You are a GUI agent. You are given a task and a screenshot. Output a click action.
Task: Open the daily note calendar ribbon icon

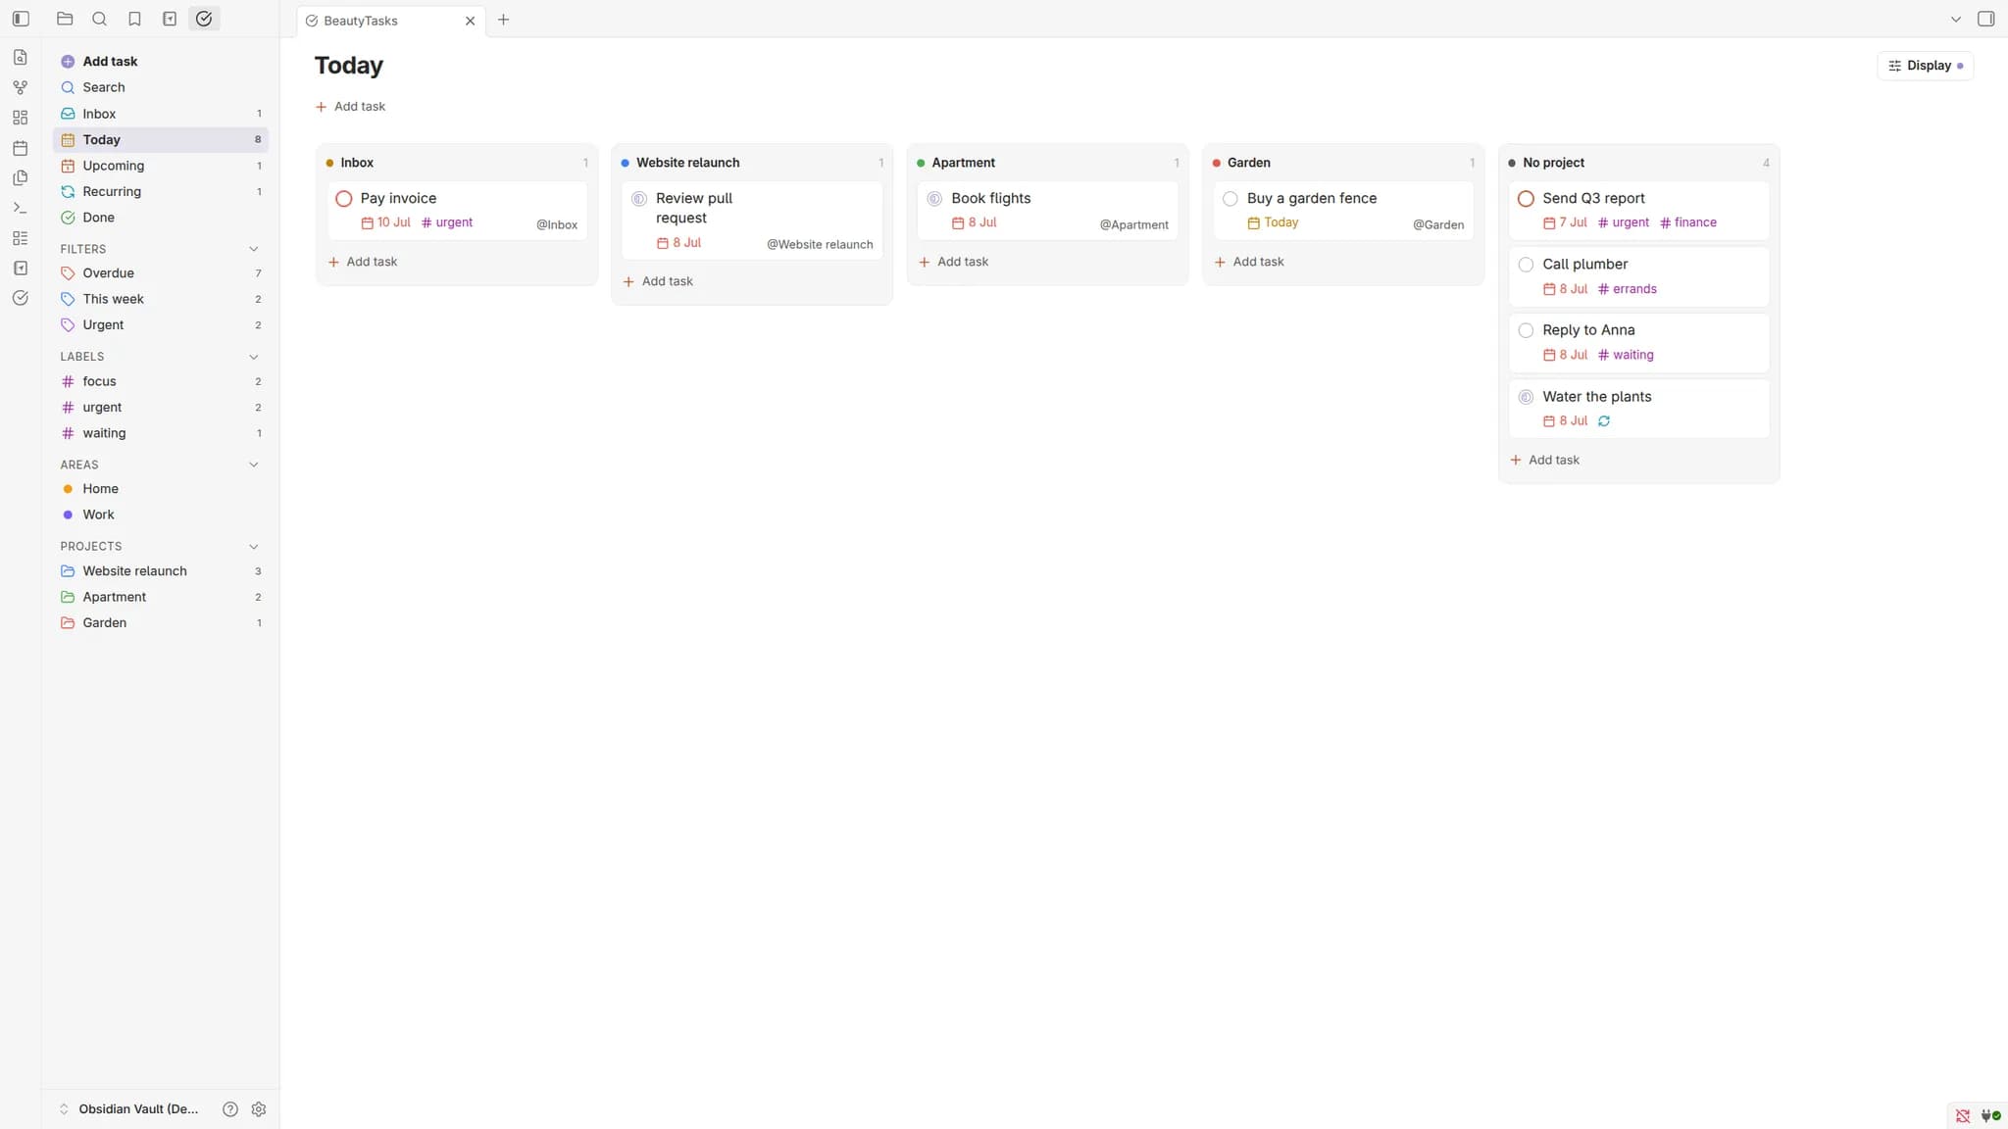pos(20,148)
